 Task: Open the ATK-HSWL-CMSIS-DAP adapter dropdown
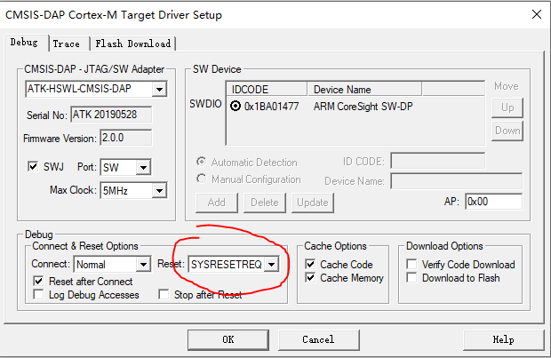click(x=159, y=89)
